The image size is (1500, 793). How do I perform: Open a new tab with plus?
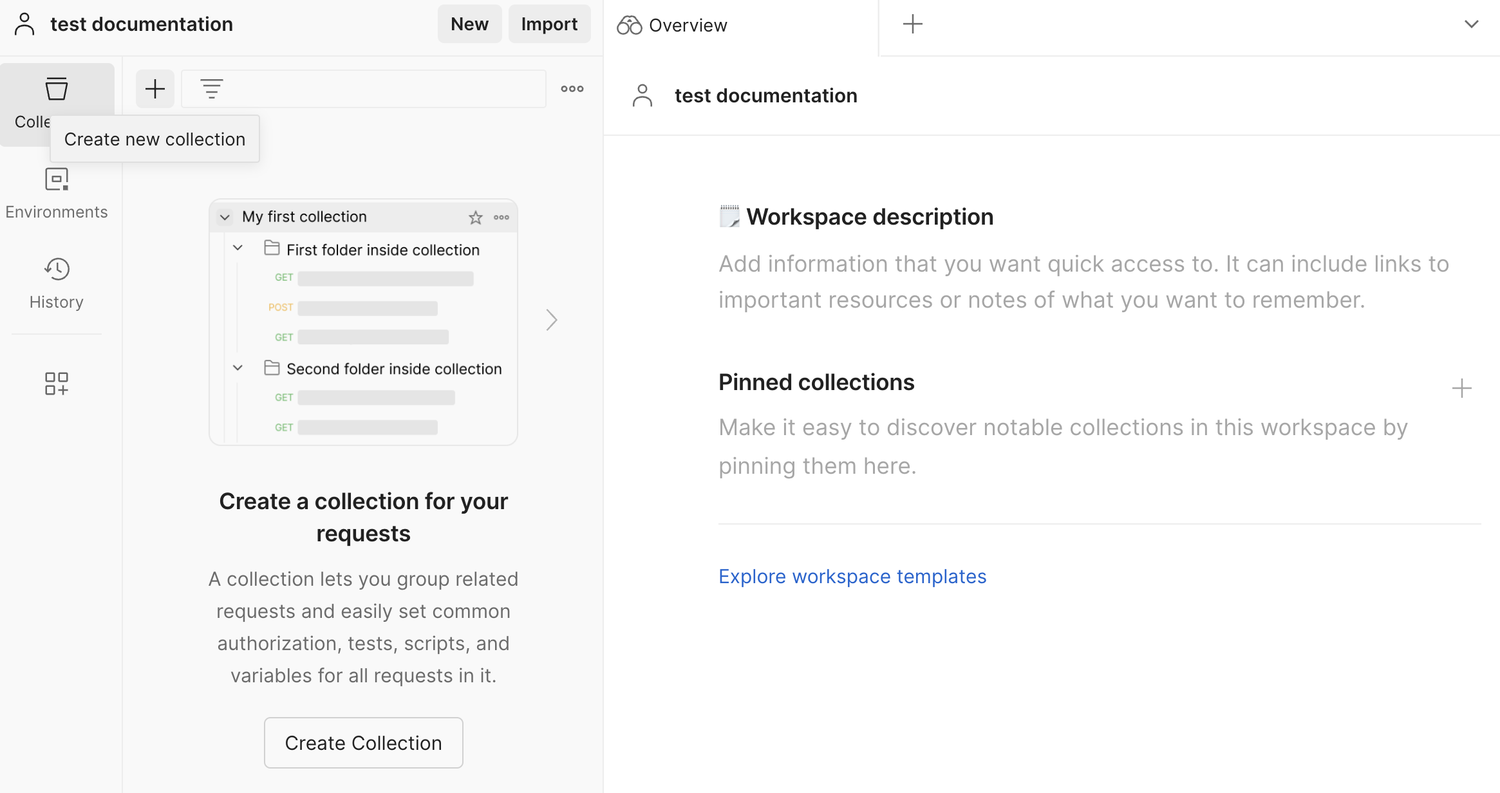coord(912,24)
